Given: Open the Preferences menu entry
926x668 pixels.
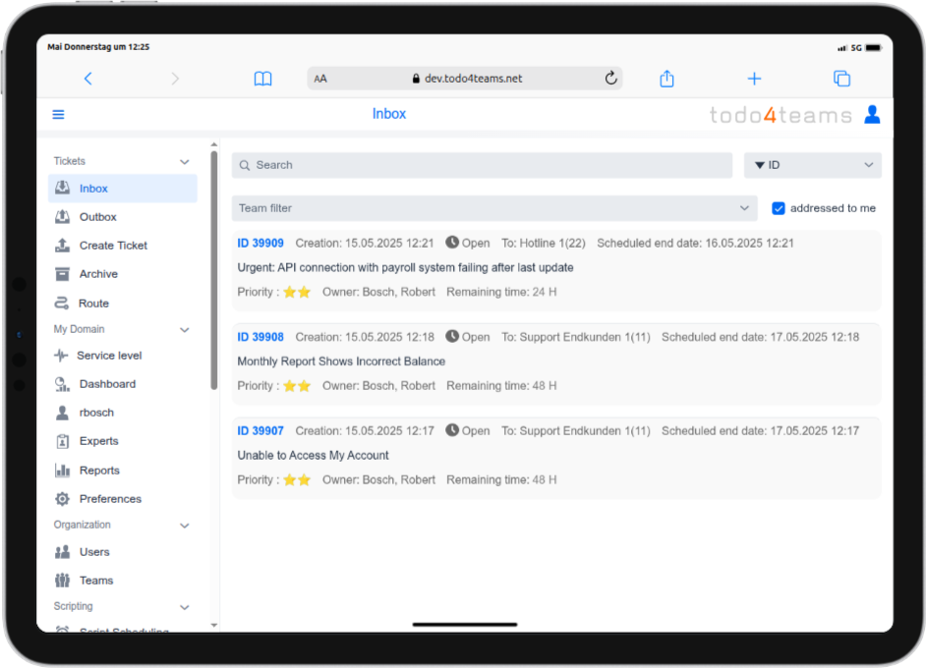Looking at the screenshot, I should click(122, 499).
